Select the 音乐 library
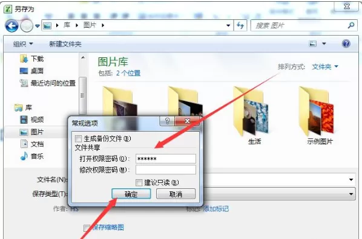The image size is (362, 239). (x=32, y=156)
